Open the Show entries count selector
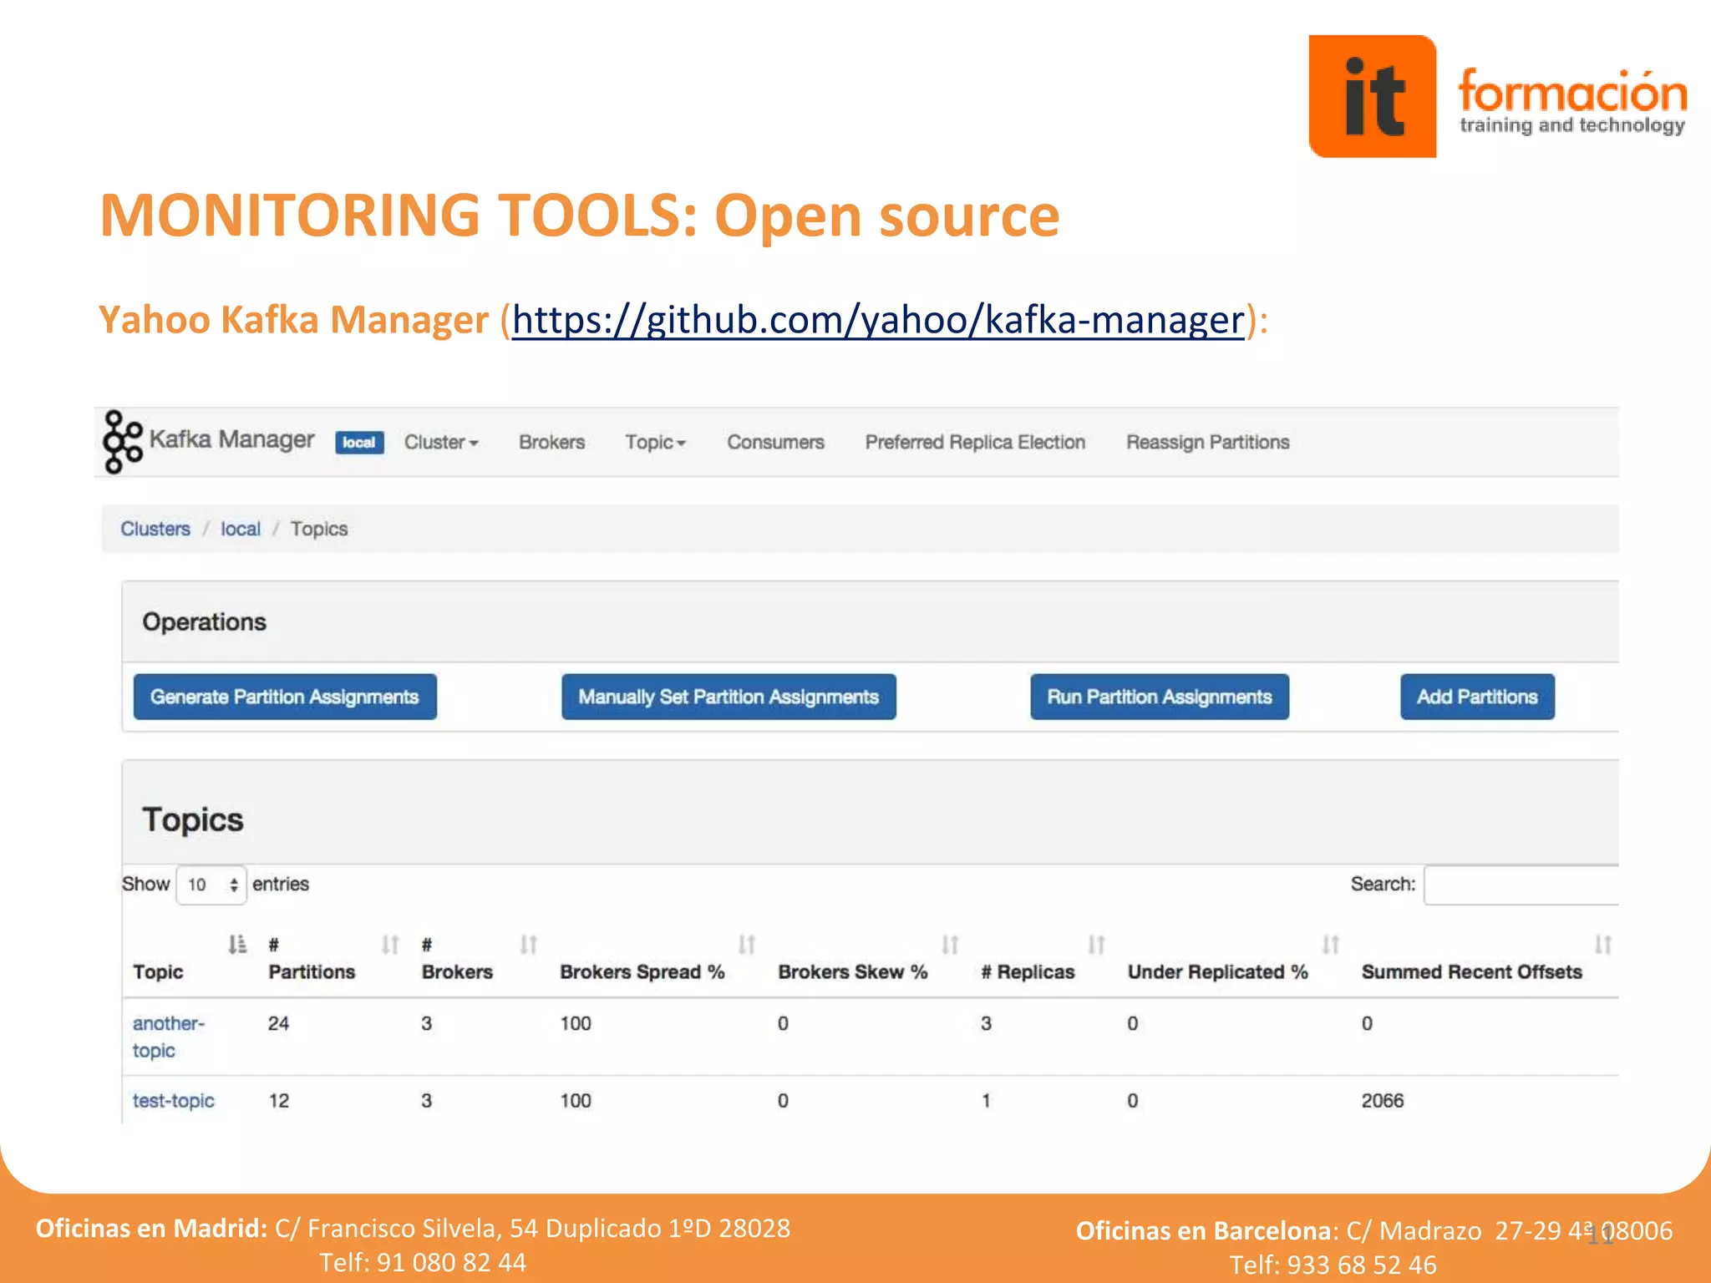This screenshot has width=1711, height=1283. coord(211,885)
